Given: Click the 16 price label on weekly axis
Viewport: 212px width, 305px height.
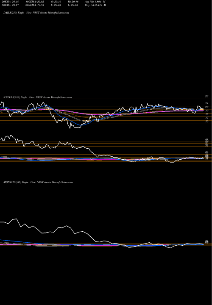Looking at the screenshot, I should pos(207,122).
